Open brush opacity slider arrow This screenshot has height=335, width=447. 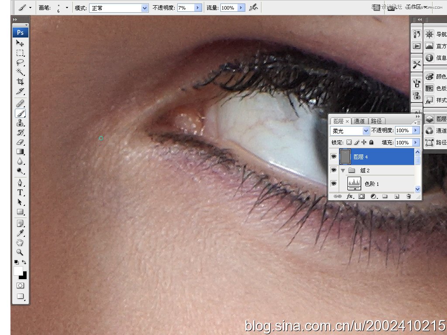click(x=198, y=8)
